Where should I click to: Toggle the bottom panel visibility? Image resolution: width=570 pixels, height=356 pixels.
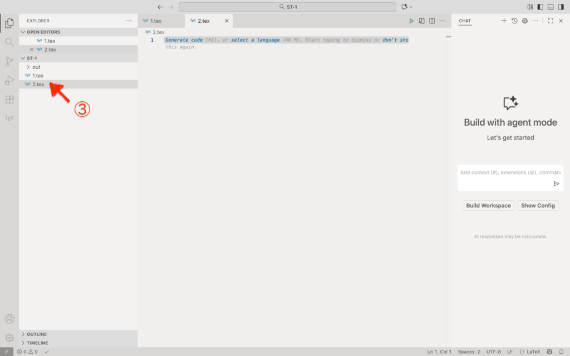click(551, 7)
